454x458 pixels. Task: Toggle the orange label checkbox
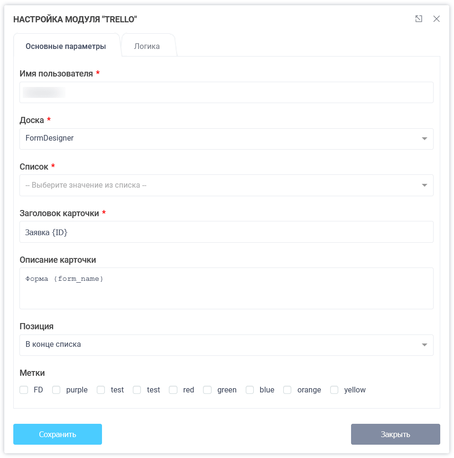click(x=287, y=390)
